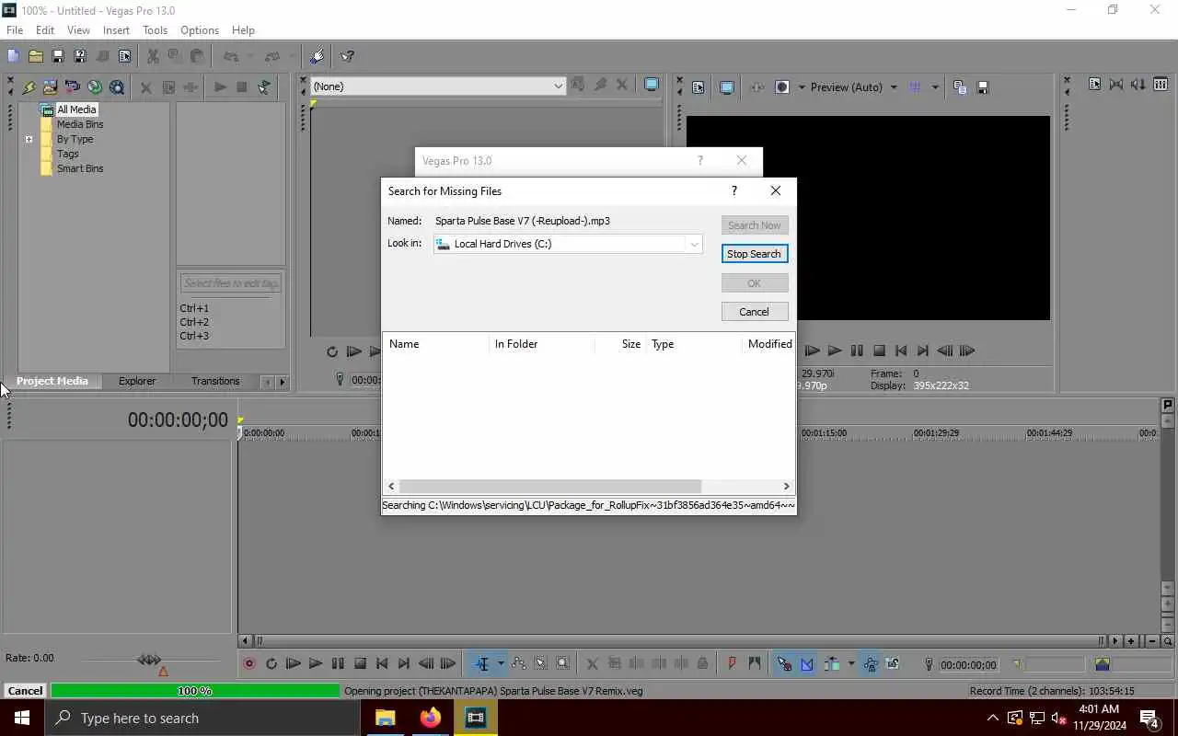Image resolution: width=1178 pixels, height=736 pixels.
Task: Expand the By Type tree node
Action: (29, 140)
